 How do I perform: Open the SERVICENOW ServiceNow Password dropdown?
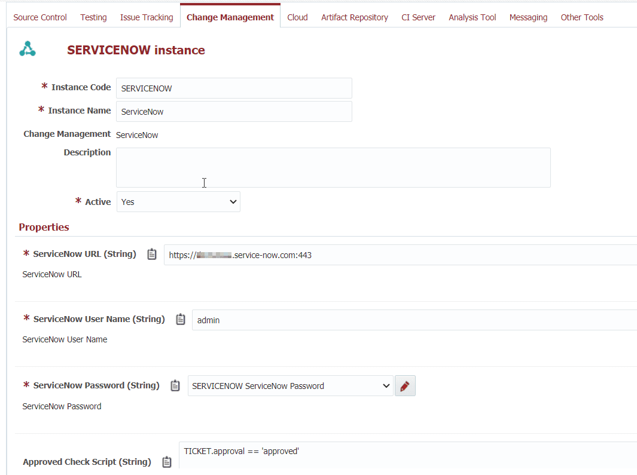point(291,386)
